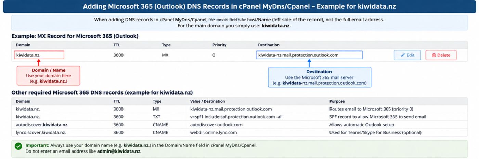Click TTL value 3600 in the example MX record
This screenshot has width=479, height=159.
(x=118, y=55)
